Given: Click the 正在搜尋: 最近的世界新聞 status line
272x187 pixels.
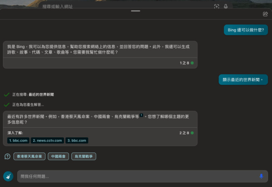Looking at the screenshot, I should tap(33, 94).
